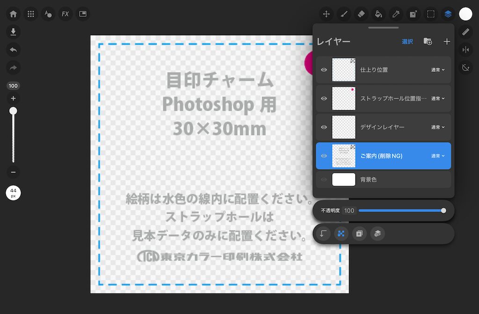This screenshot has height=314, width=479.
Task: Select the Edit/resize canvas tool
Action: (x=414, y=14)
